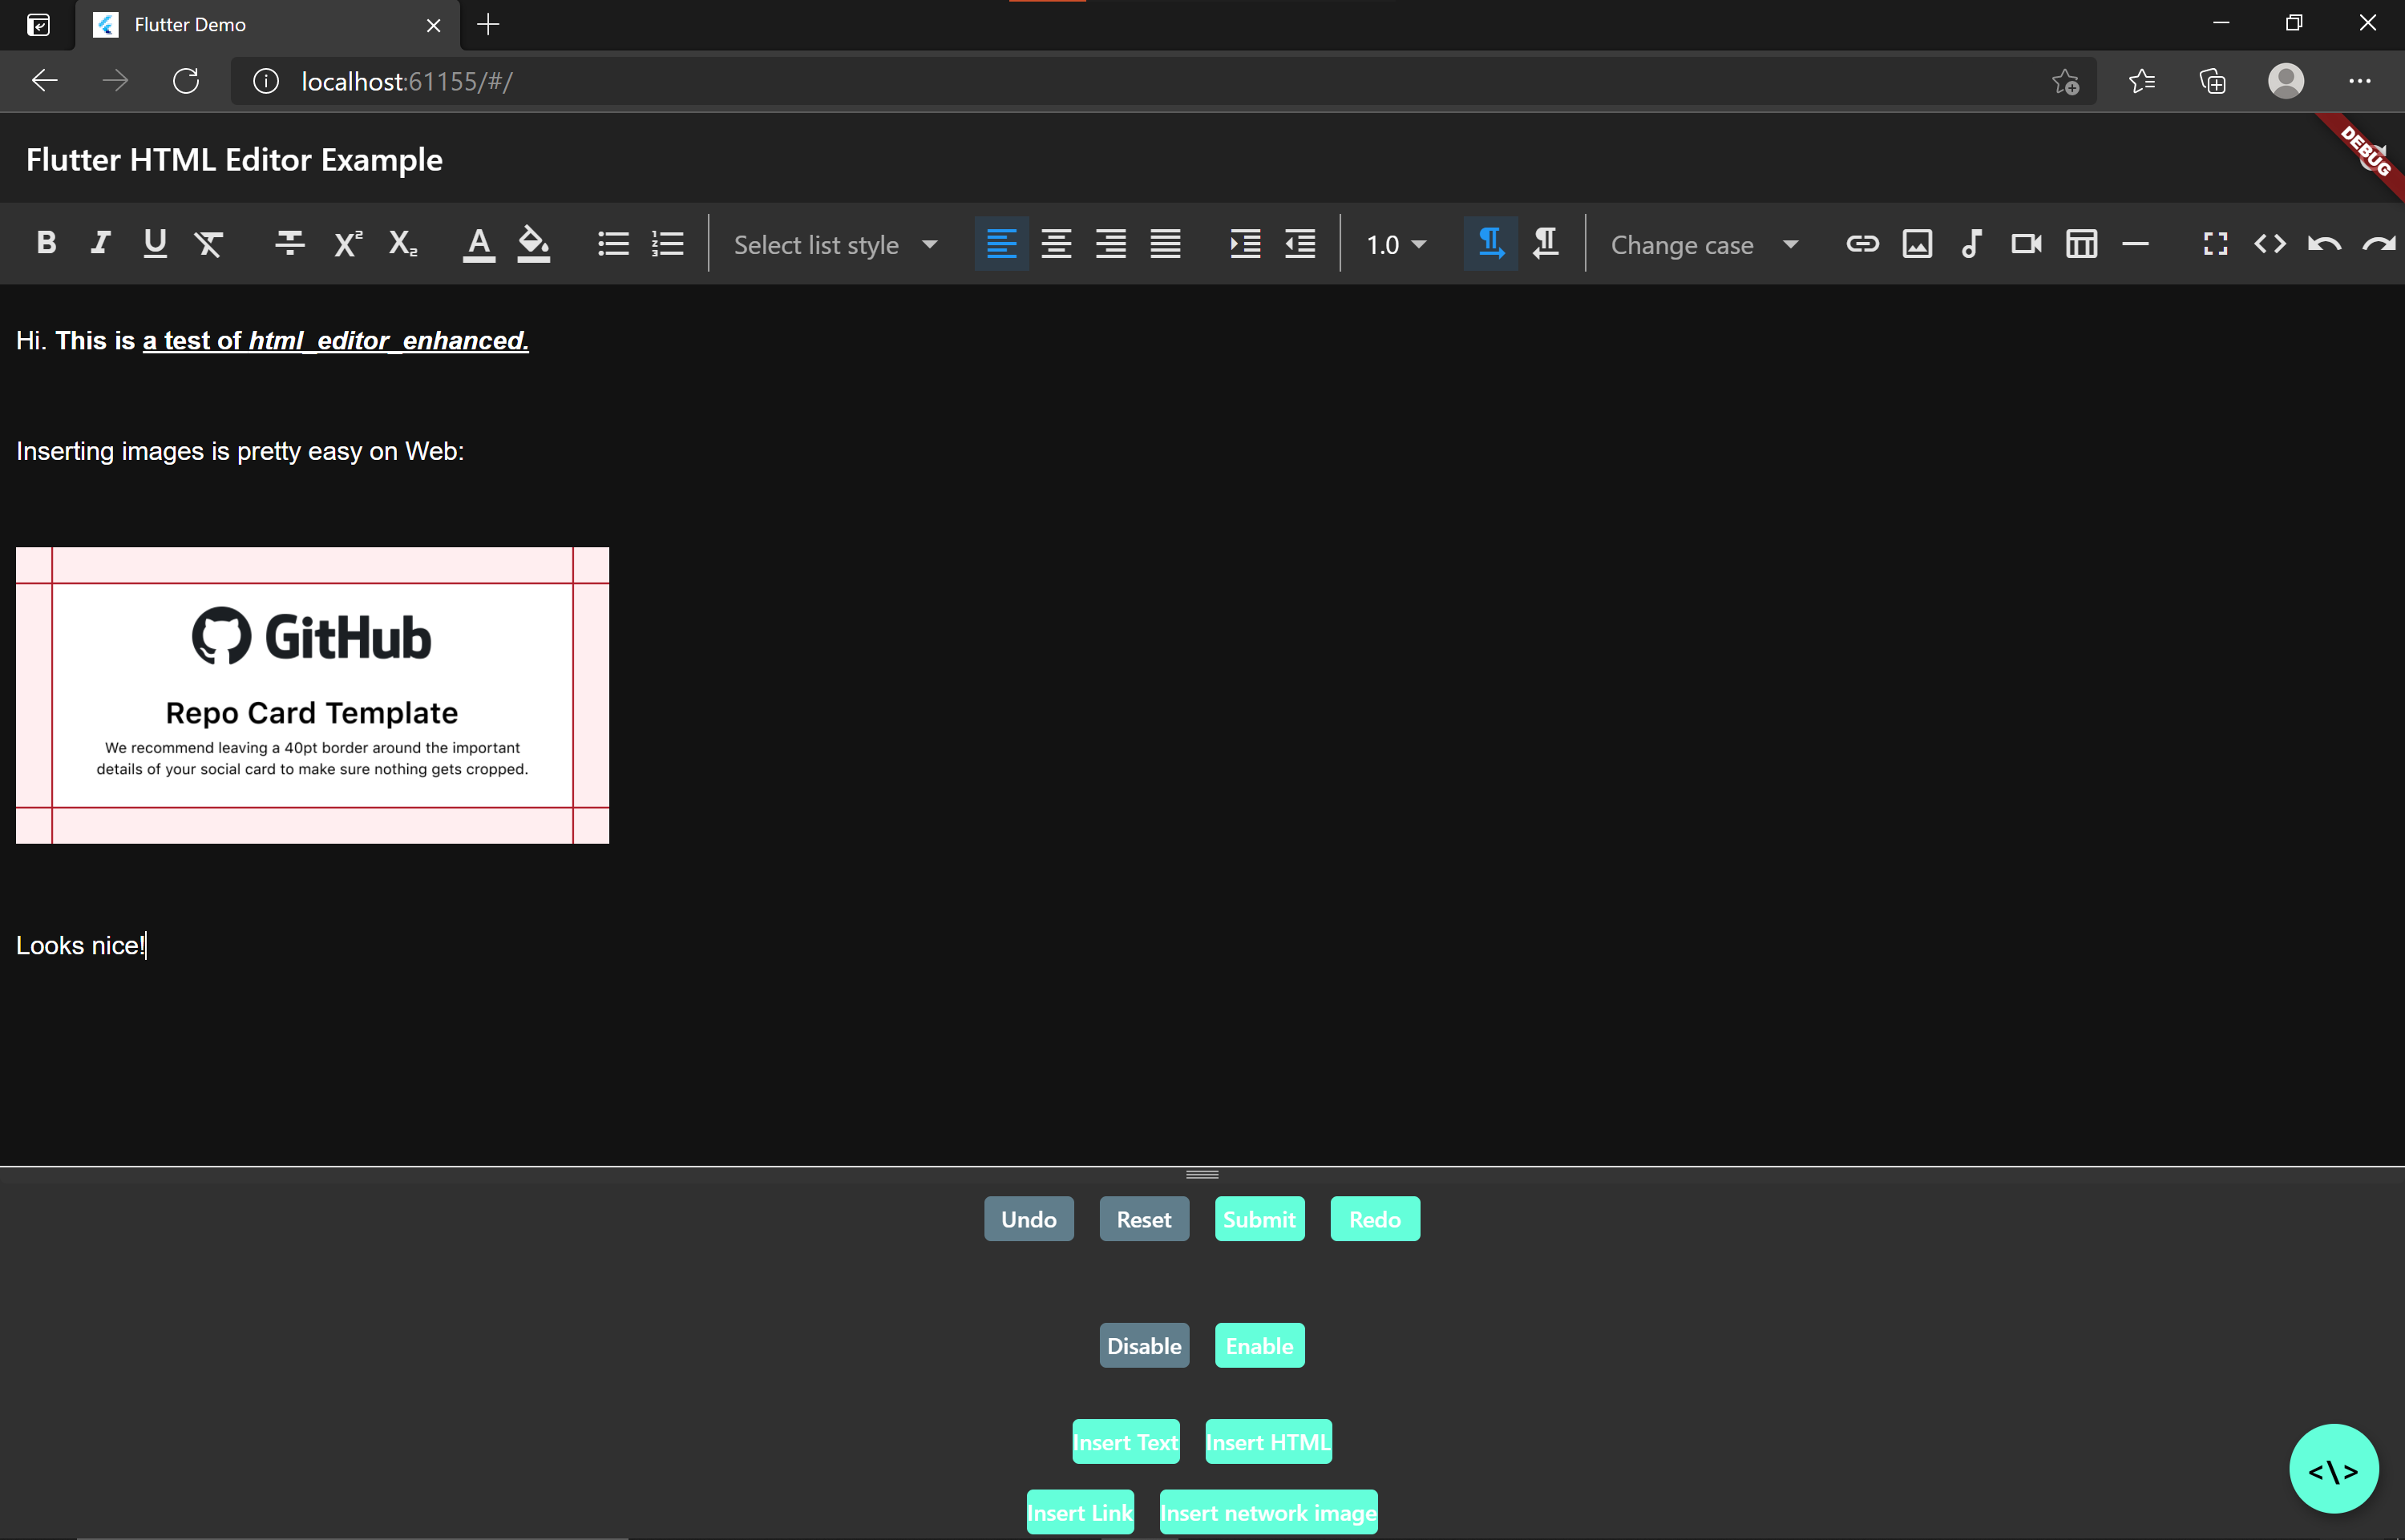Expand the 1.0 line height dropdown
Viewport: 2405px width, 1540px height.
1396,245
